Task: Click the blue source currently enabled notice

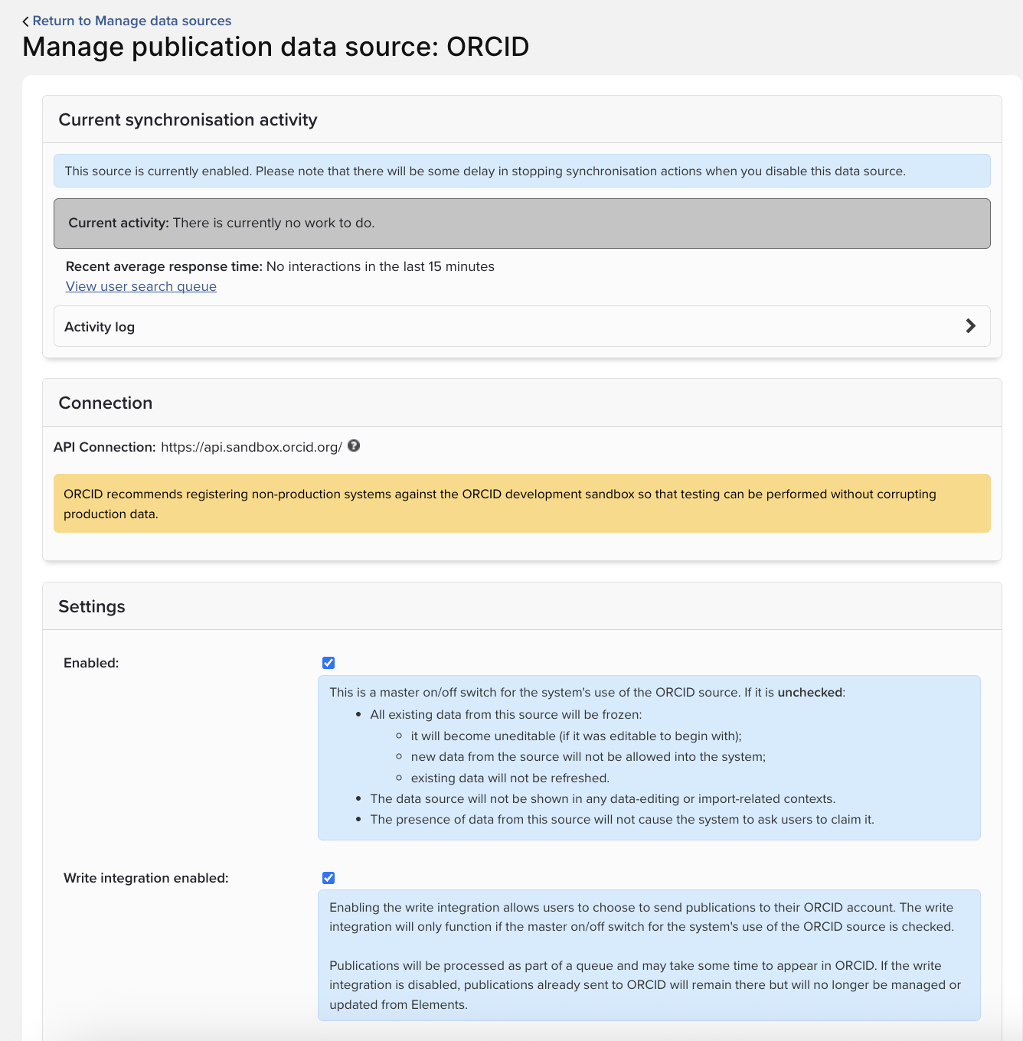Action: [x=521, y=171]
